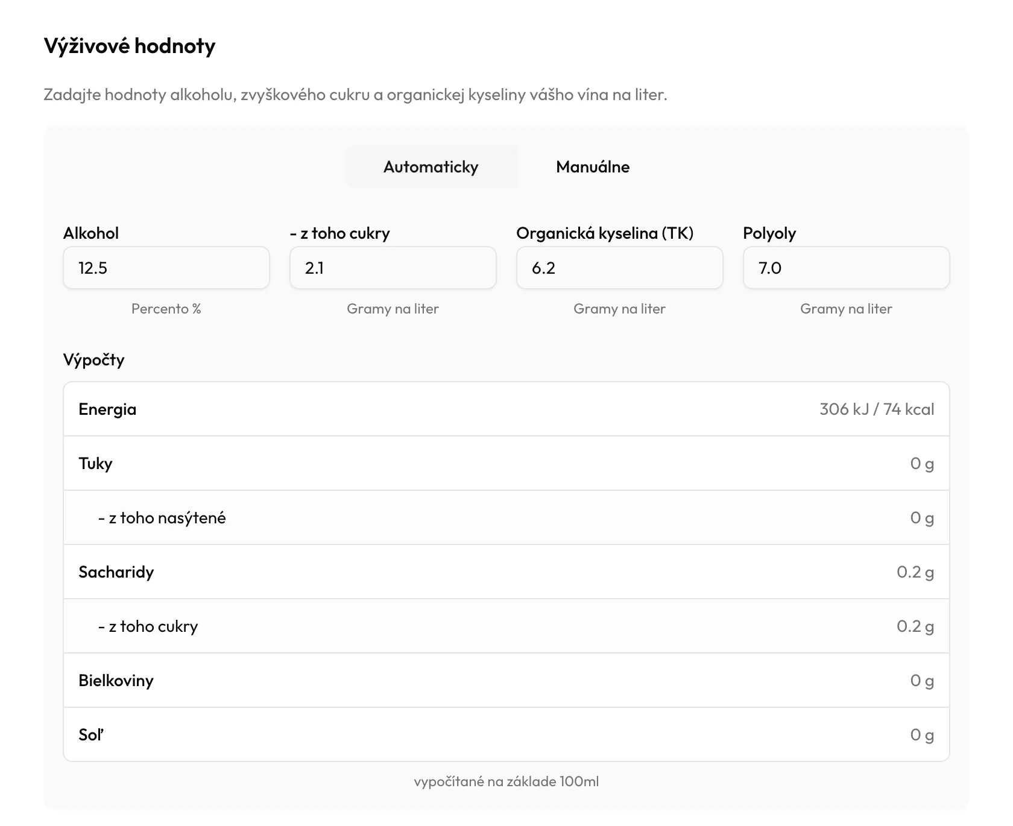Click the 'Výpočty' section heading

point(93,360)
